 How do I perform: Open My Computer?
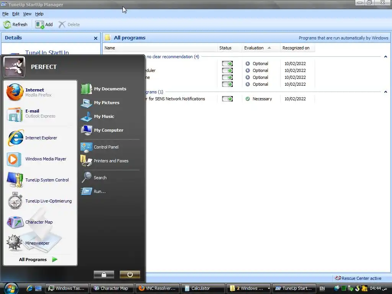point(110,130)
